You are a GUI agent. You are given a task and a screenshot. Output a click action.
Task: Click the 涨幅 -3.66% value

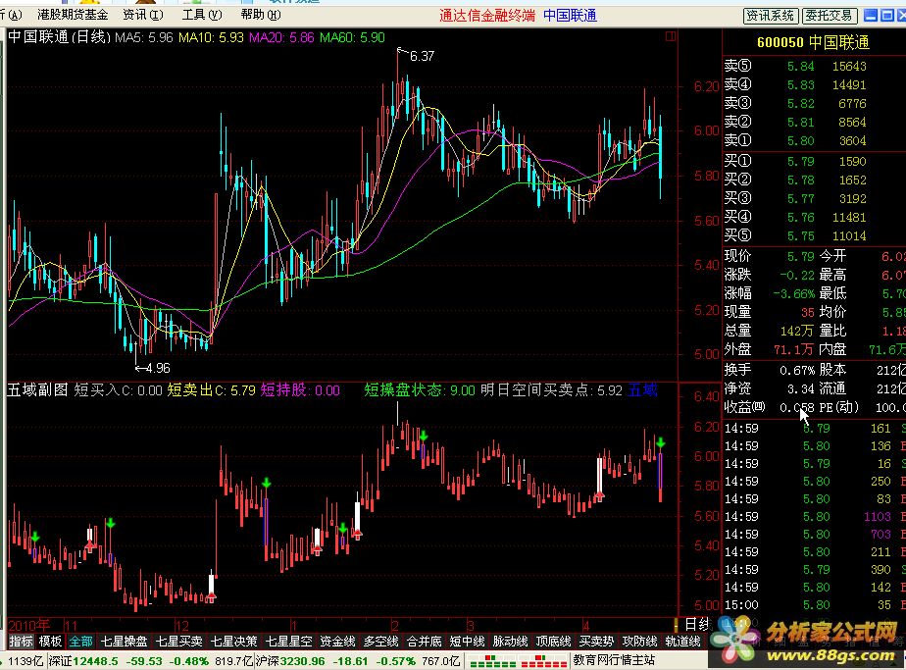(x=794, y=293)
